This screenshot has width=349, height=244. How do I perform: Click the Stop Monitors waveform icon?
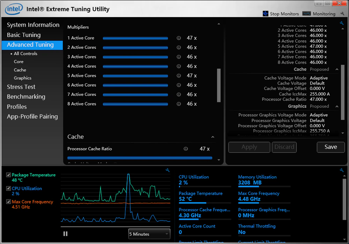point(265,14)
